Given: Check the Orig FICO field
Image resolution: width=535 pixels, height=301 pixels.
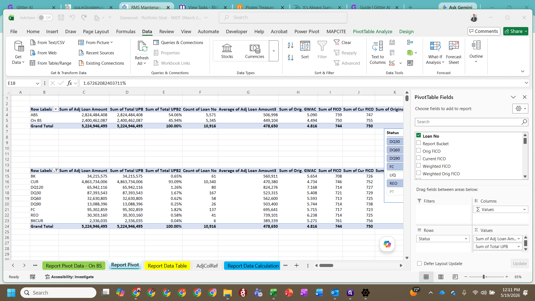Looking at the screenshot, I should (x=419, y=151).
